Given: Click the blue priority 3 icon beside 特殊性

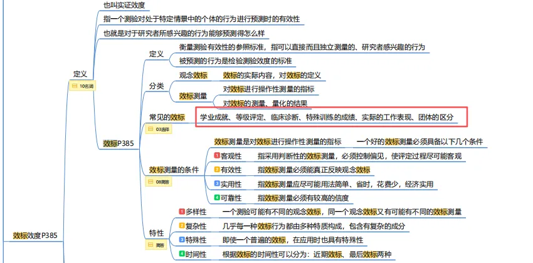Looking at the screenshot, I should [x=182, y=240].
